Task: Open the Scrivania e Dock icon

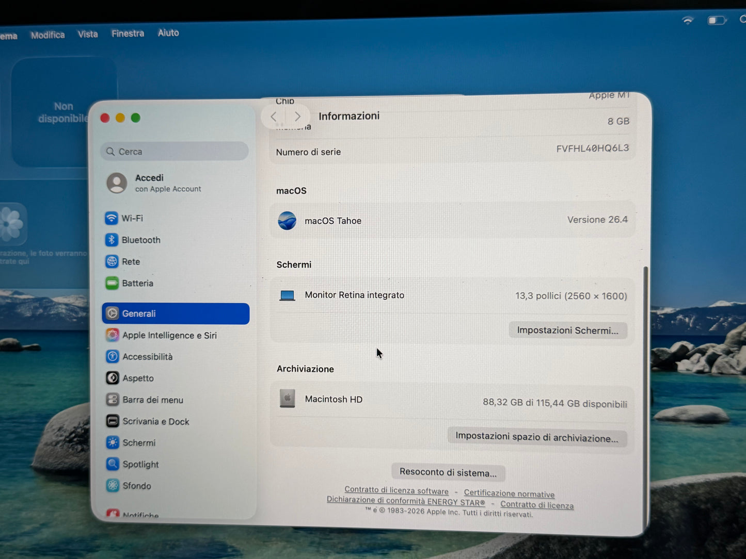Action: pos(113,421)
